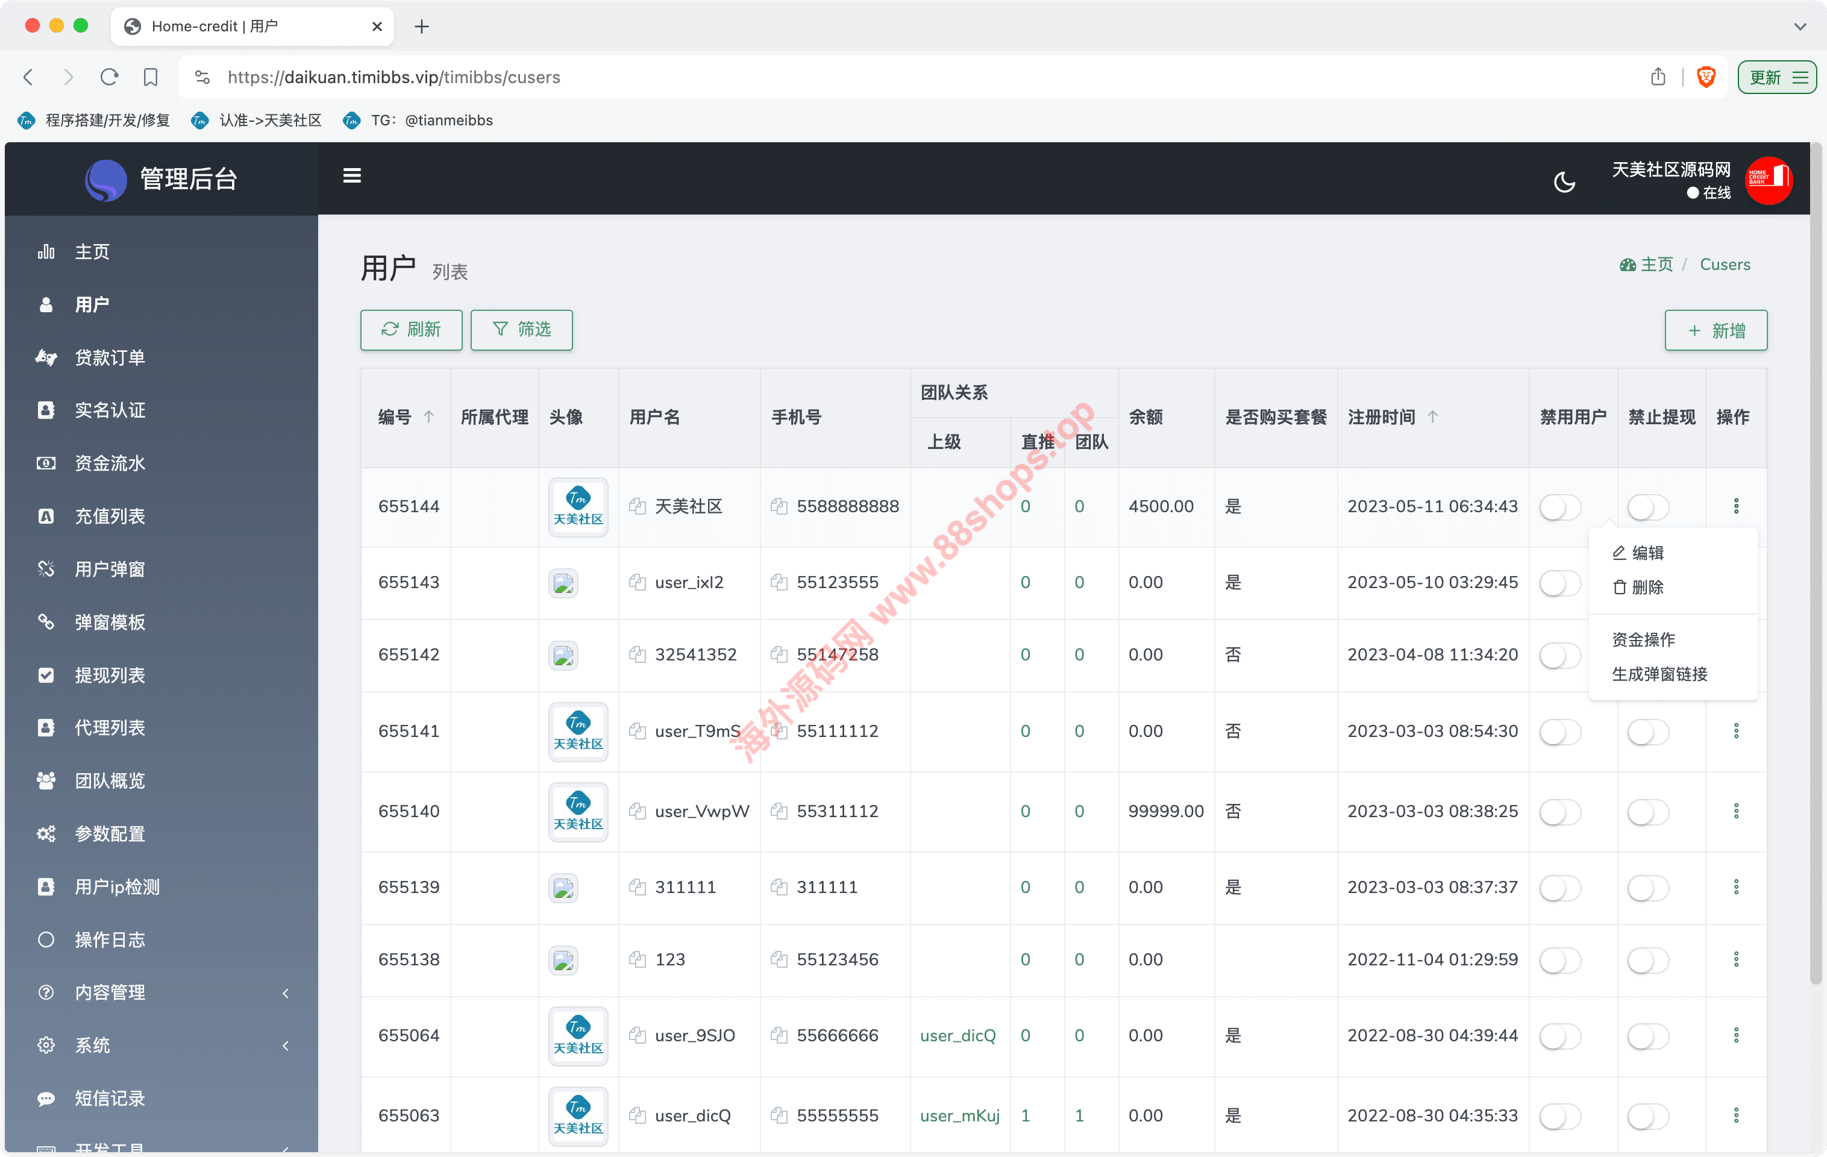Image resolution: width=1827 pixels, height=1157 pixels.
Task: Copy phone number 55123555 via copy icon
Action: coord(779,582)
